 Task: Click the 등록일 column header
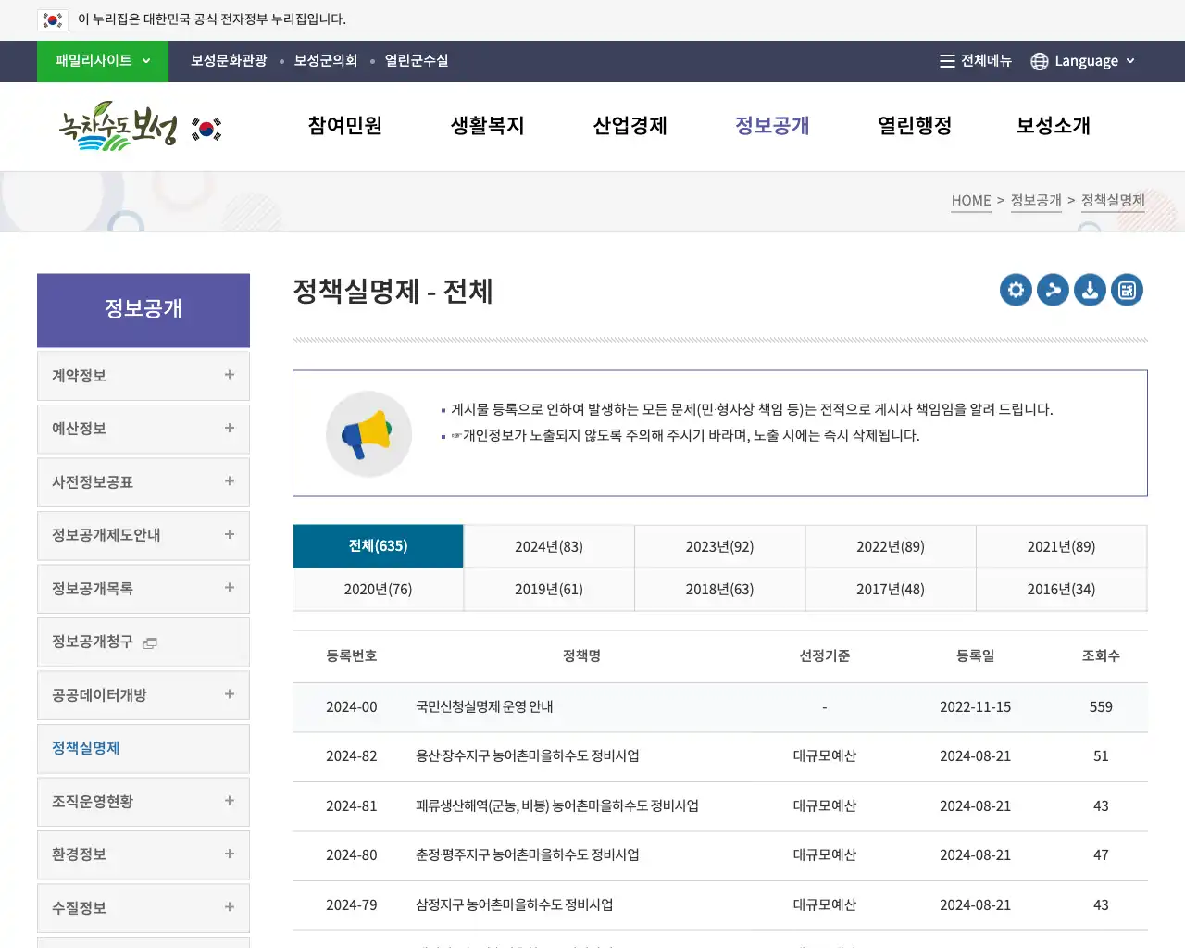coord(975,656)
